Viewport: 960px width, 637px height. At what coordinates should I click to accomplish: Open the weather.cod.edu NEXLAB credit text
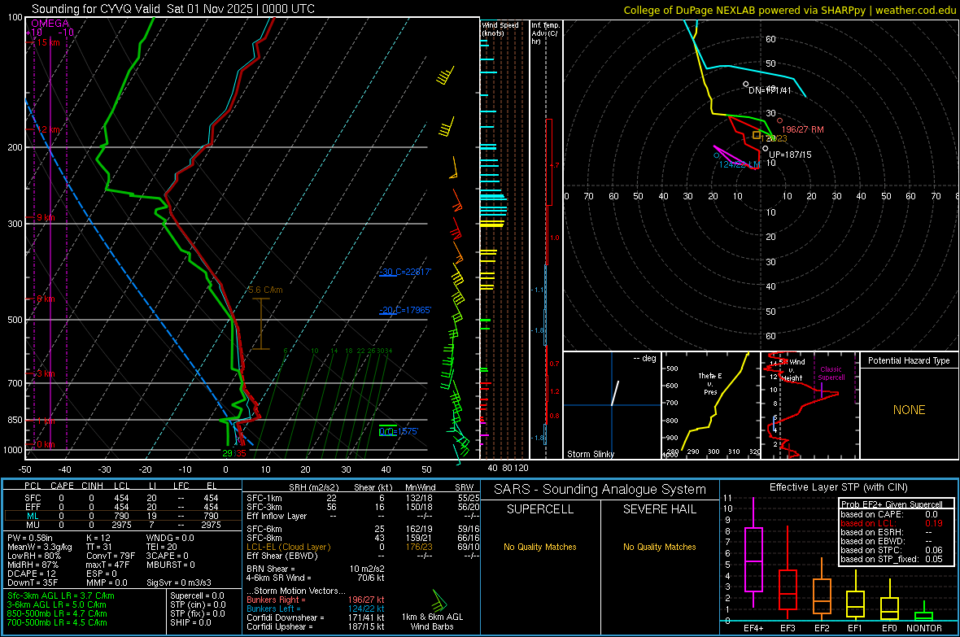[790, 10]
